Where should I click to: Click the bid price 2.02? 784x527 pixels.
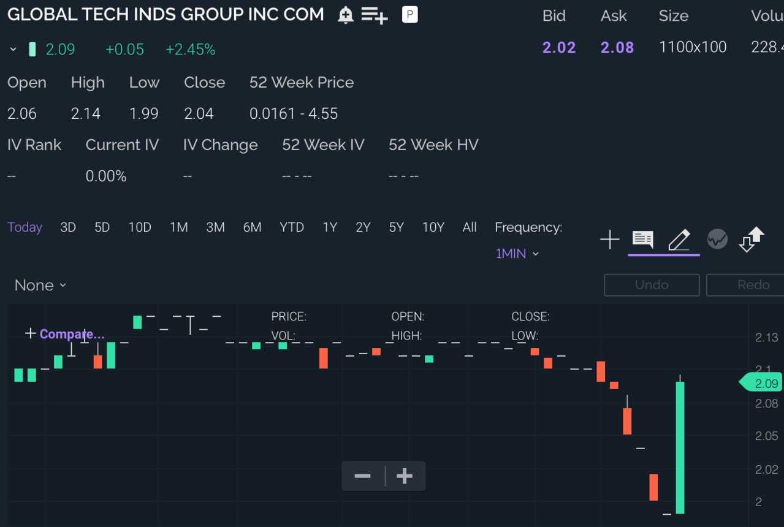559,48
